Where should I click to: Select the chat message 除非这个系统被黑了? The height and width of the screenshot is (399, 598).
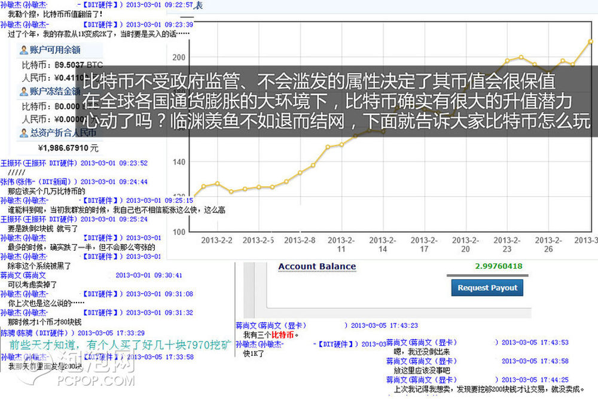coord(39,266)
